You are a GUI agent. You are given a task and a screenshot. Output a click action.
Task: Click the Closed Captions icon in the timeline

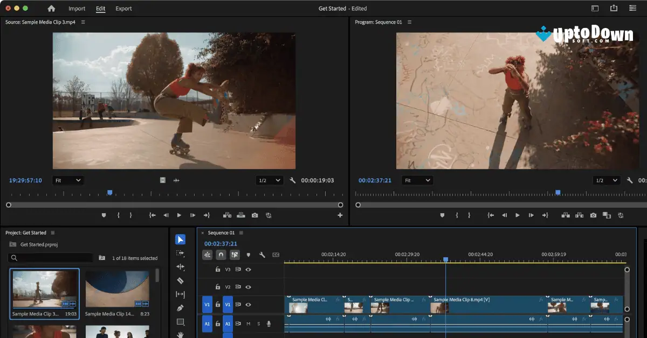pyautogui.click(x=276, y=255)
